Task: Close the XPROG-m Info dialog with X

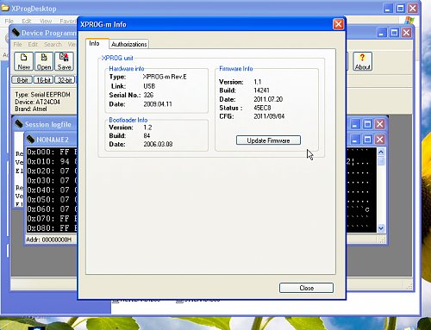Action: coord(338,24)
